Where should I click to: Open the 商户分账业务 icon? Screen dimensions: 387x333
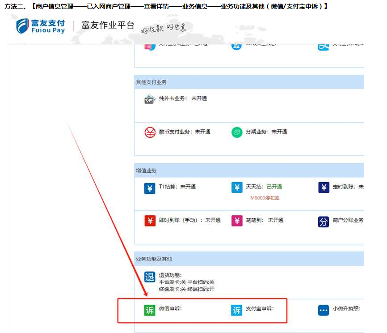(x=324, y=221)
